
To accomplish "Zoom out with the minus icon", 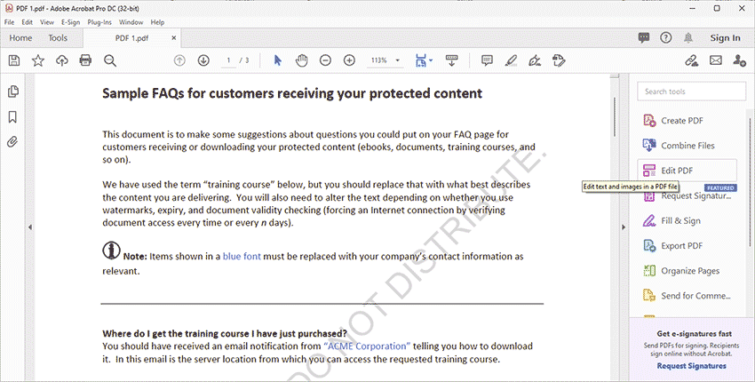I will 325,60.
